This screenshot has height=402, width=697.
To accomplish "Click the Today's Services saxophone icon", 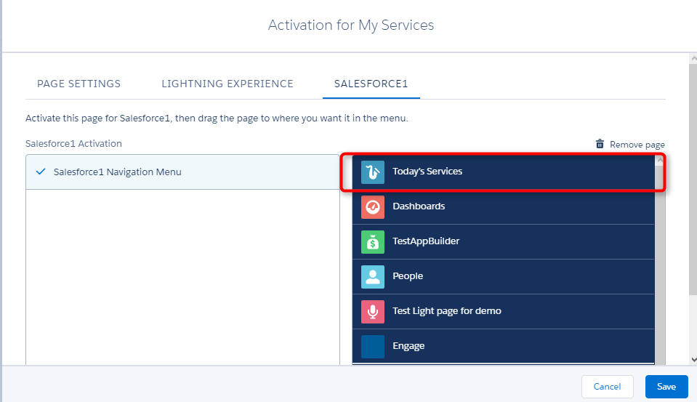I will pyautogui.click(x=373, y=172).
